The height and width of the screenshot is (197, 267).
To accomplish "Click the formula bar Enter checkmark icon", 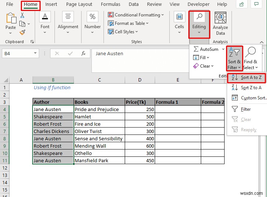I will [70, 53].
